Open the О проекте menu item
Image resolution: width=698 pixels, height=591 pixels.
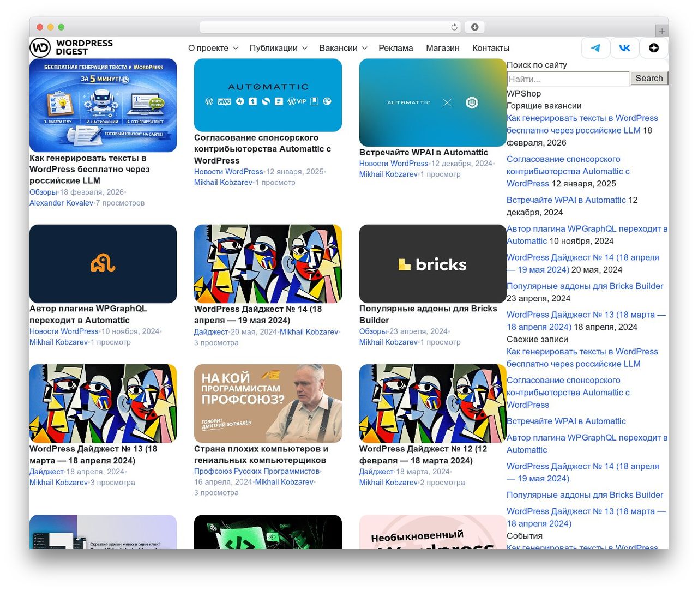pyautogui.click(x=208, y=48)
